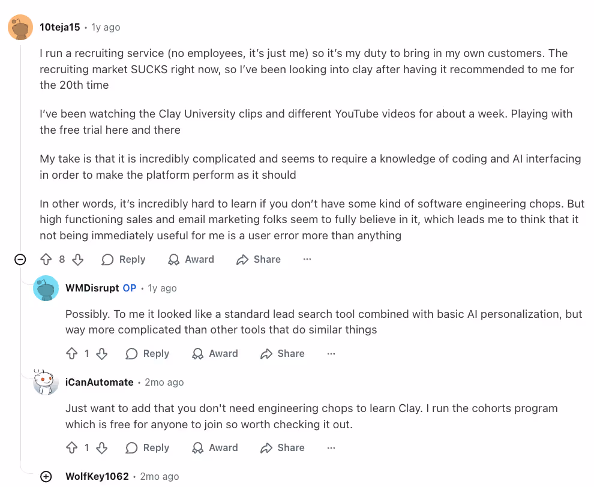This screenshot has width=594, height=487.
Task: Click 10teja15's avatar thumbnail
Action: (21, 27)
